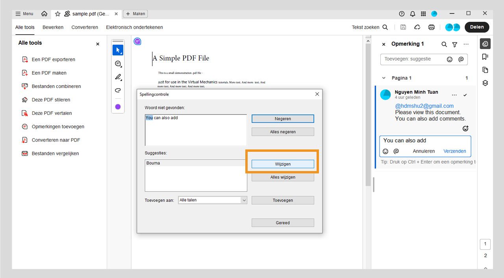
Task: Click Tekst zoeken search
Action: (x=370, y=27)
